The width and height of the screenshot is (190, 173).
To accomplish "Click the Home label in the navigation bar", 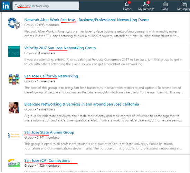I will click(x=127, y=9).
